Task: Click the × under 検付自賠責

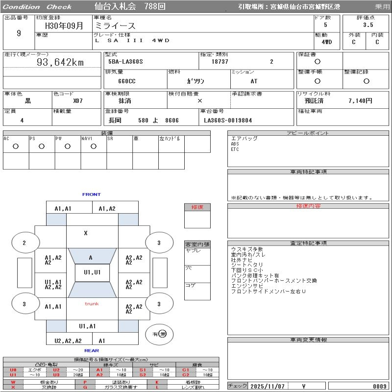Action: [x=199, y=100]
